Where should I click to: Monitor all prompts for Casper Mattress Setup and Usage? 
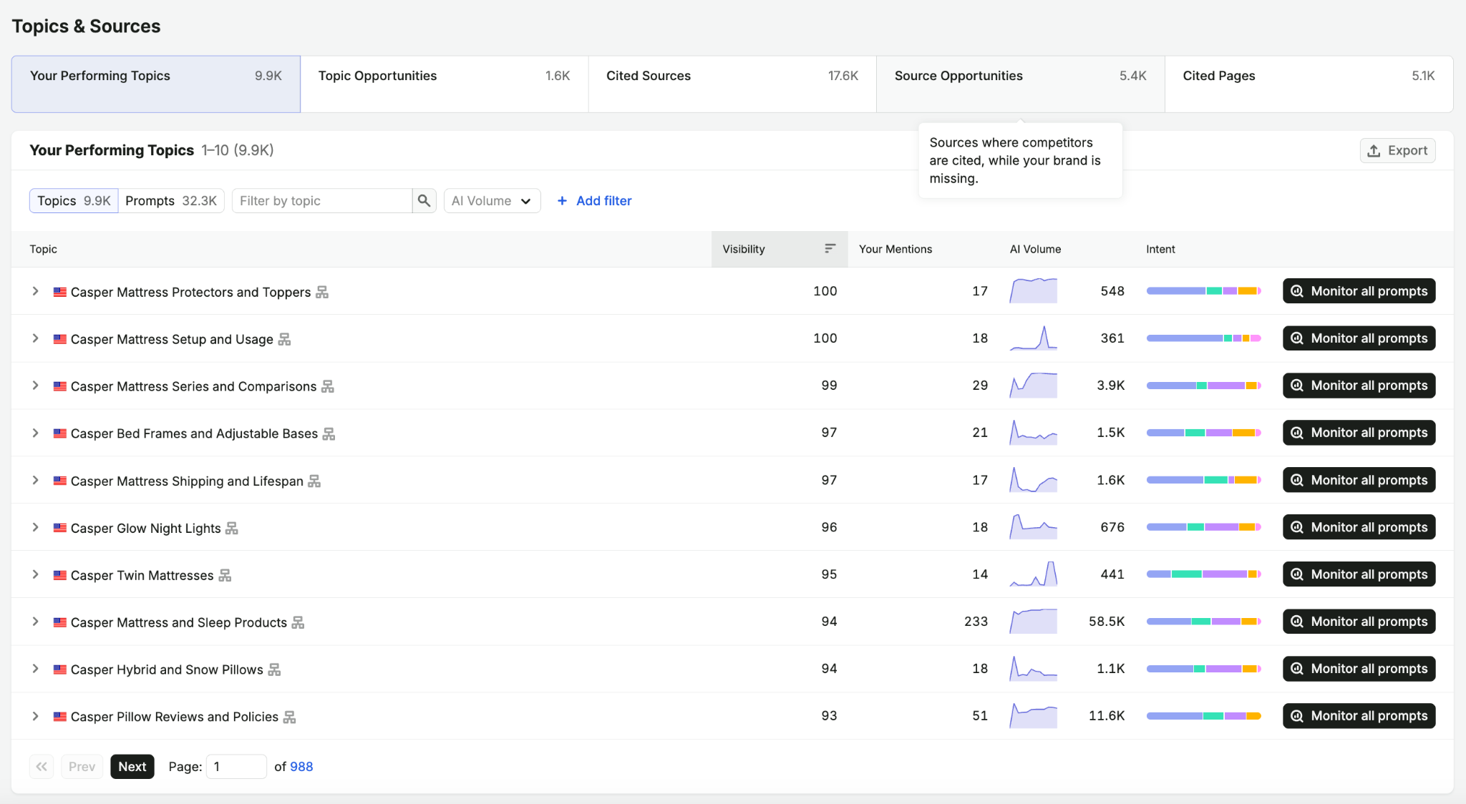tap(1359, 338)
